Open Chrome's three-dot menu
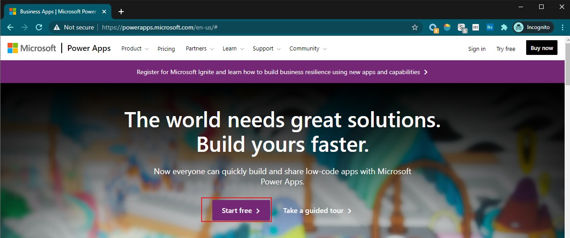Viewport: 570px width, 238px height. coord(562,27)
